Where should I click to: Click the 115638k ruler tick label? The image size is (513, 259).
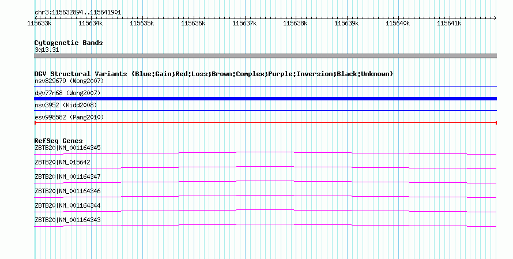(x=295, y=23)
